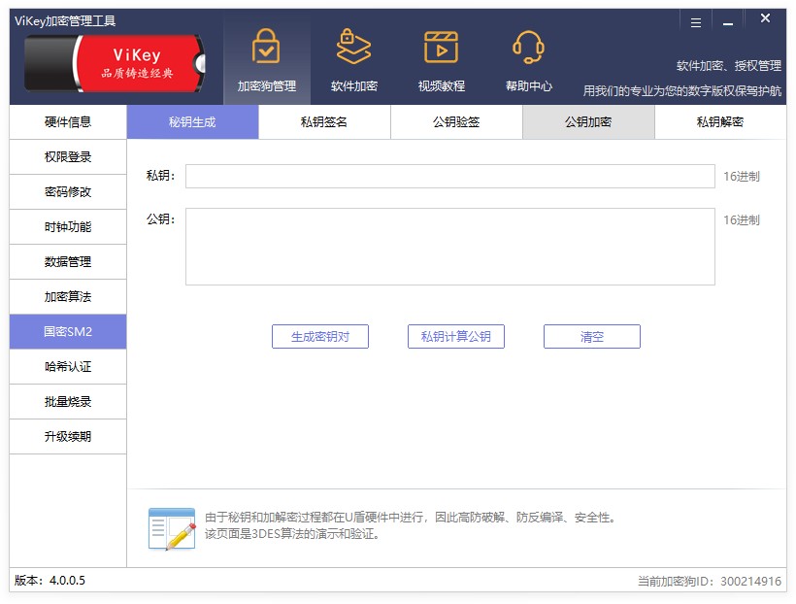Select 时钟功能 in the sidebar

click(x=68, y=227)
